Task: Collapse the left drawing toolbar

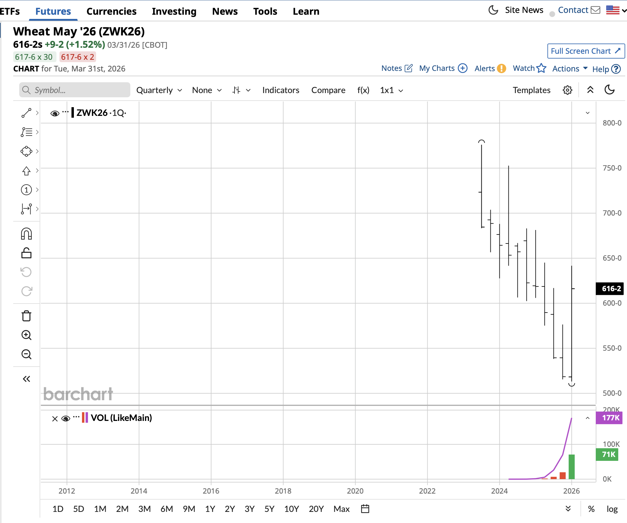Action: [x=26, y=379]
